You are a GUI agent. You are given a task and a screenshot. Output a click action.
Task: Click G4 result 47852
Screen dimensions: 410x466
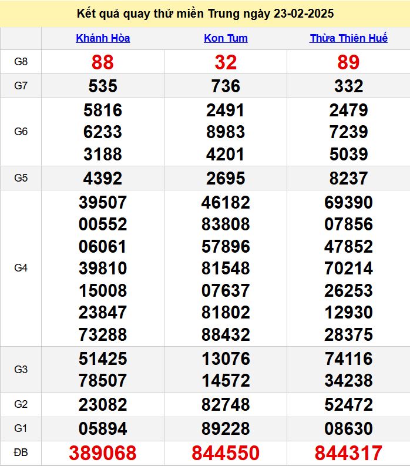pyautogui.click(x=348, y=247)
